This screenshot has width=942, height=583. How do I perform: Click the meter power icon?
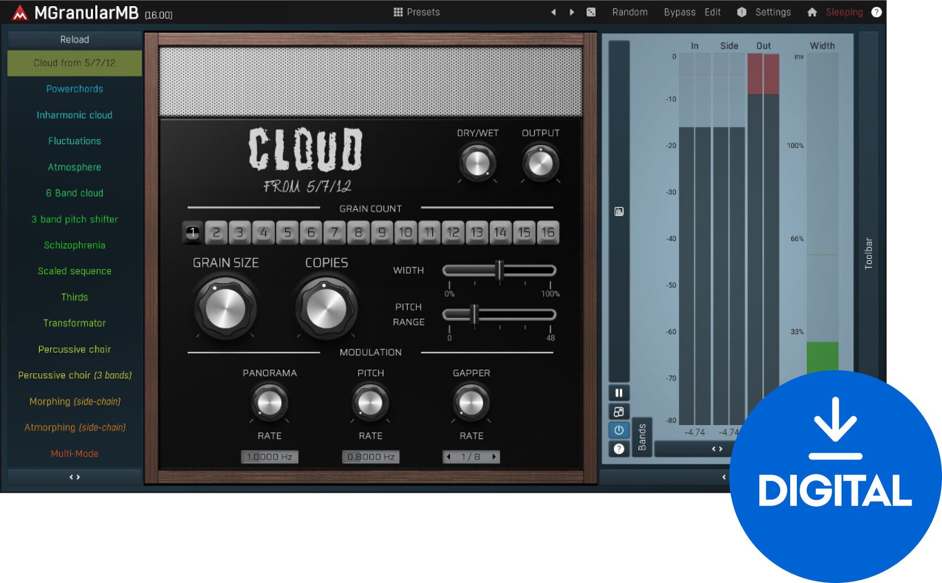coord(619,430)
